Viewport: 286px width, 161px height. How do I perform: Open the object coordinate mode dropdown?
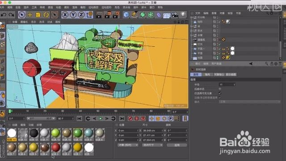(x=128, y=145)
